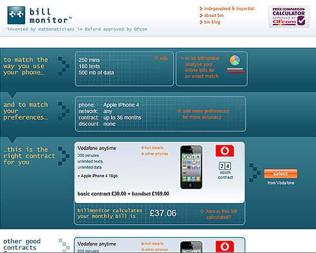
Task: Click 'up to 36 months' contract preference
Action: click(122, 118)
